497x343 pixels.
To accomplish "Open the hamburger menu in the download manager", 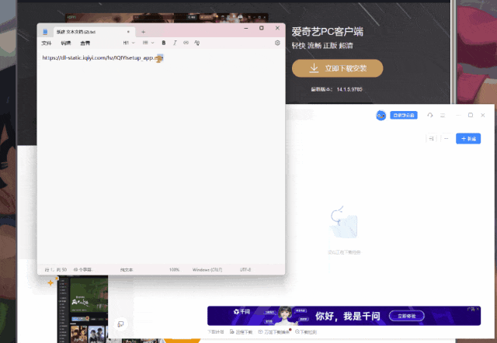I will [x=443, y=116].
